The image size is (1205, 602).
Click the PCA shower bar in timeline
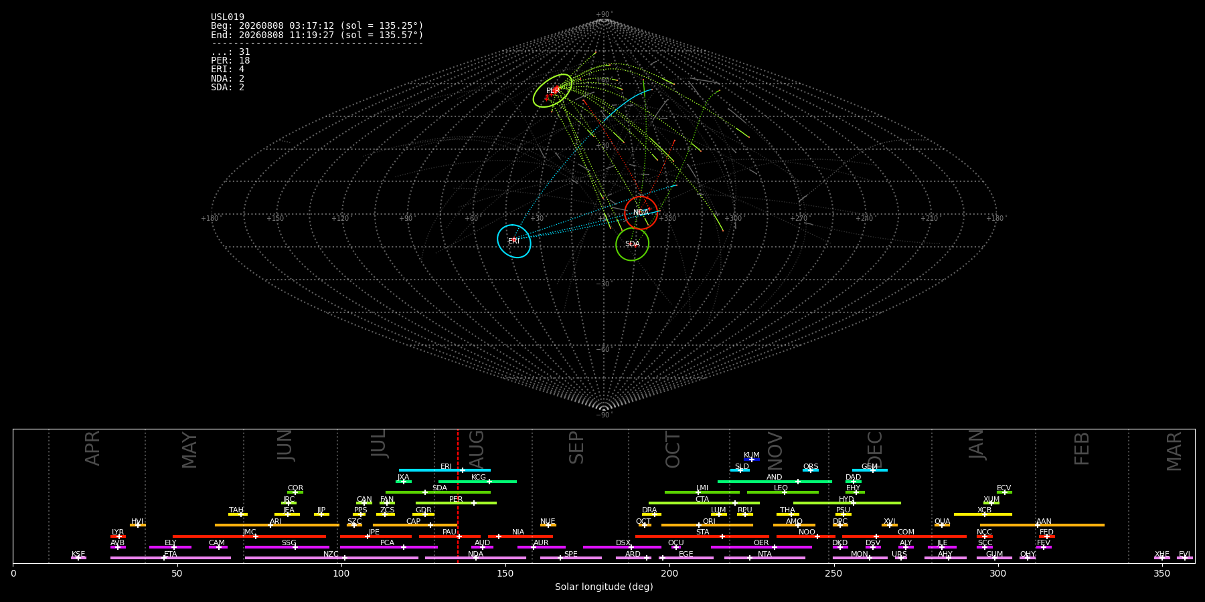point(388,547)
